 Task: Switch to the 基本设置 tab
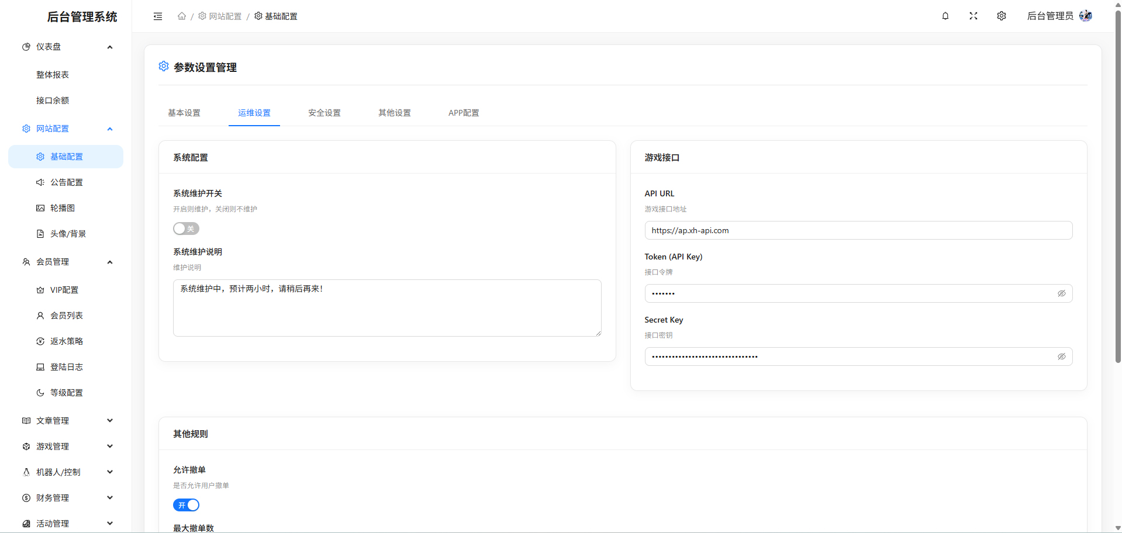tap(184, 113)
